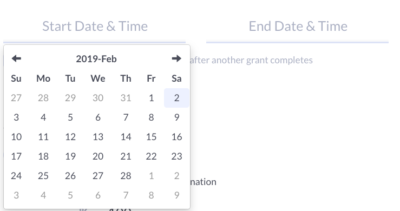Pick February 14 in the calendar
Viewport: 400px width, 211px height.
[x=126, y=137]
